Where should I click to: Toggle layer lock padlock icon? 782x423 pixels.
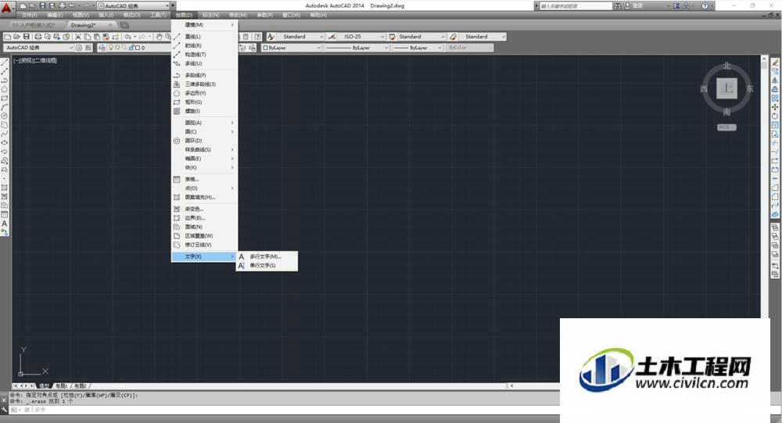tap(131, 48)
